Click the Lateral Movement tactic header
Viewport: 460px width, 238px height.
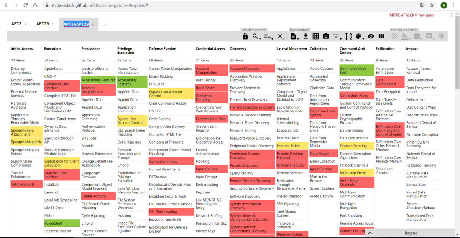292,49
